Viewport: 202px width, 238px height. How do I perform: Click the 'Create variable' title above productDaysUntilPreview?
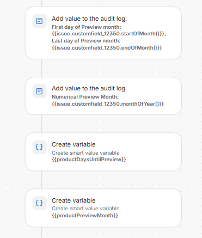[74, 144]
